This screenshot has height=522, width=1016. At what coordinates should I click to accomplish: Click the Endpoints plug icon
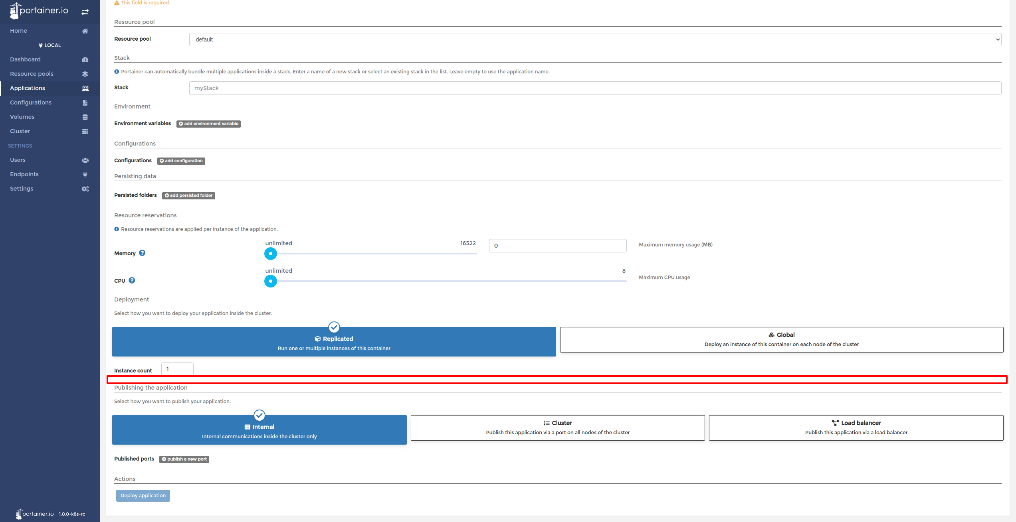pos(85,174)
